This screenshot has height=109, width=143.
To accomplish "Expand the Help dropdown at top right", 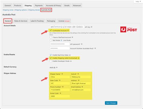I will point(138,2).
